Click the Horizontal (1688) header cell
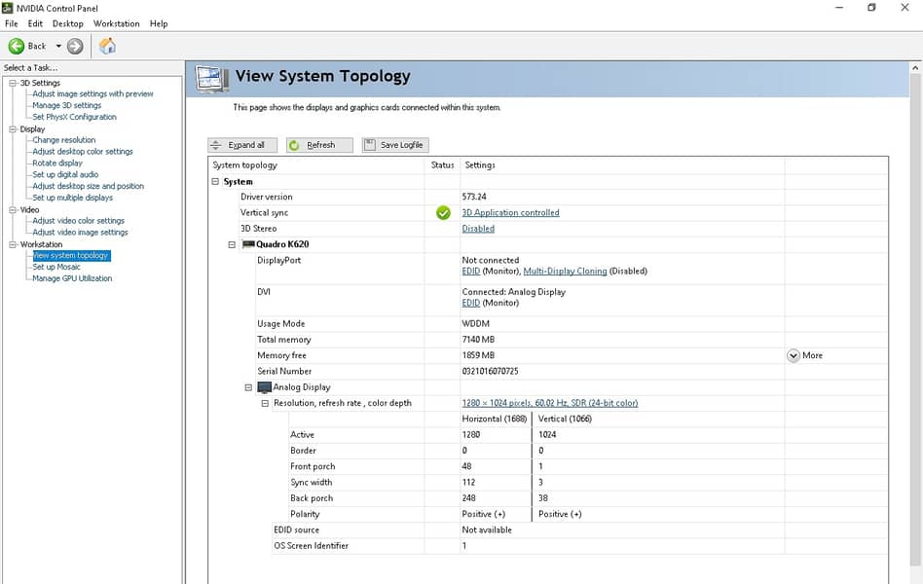923x584 pixels. click(x=495, y=420)
